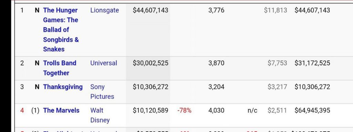Select the $44,607,143 weekend gross cell
Image resolution: width=353 pixels, height=132 pixels.
pyautogui.click(x=150, y=10)
